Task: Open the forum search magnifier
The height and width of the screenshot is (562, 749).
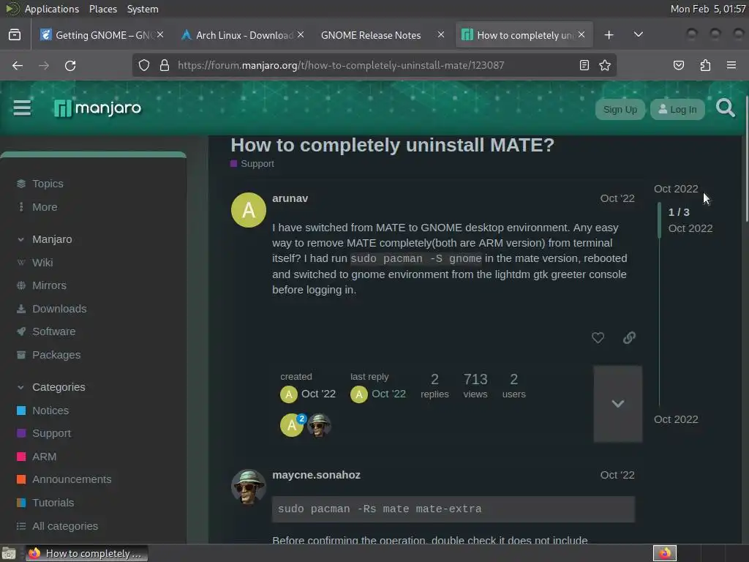Action: click(725, 108)
